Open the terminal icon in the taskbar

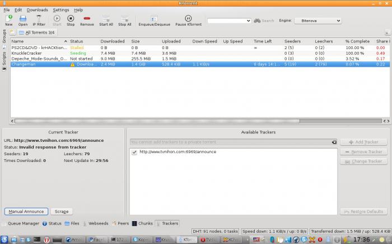pos(37,240)
